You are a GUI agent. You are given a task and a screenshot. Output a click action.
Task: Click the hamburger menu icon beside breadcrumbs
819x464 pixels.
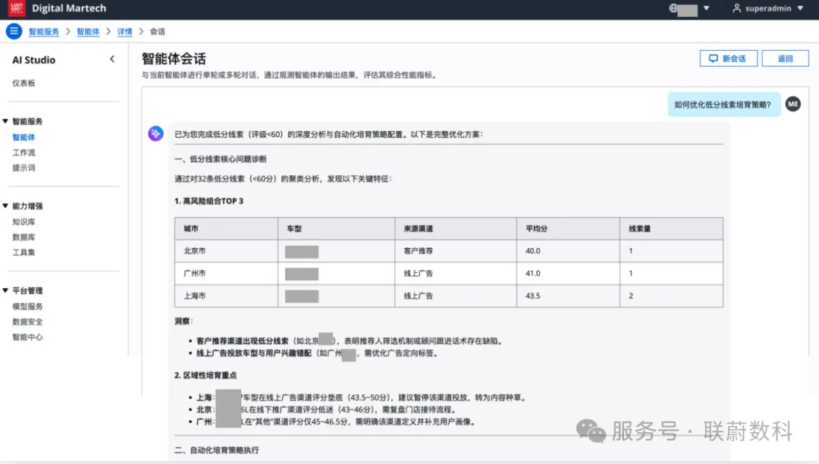coord(14,32)
